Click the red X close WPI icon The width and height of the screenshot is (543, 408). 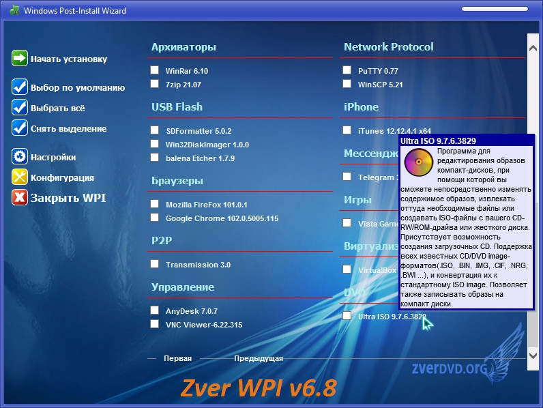tap(19, 197)
